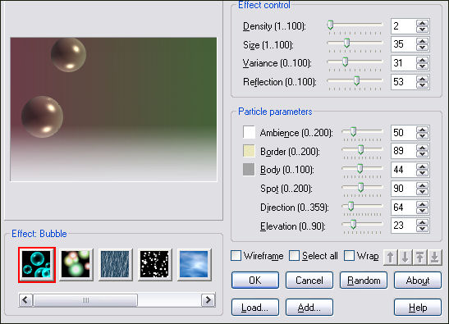Click the Direction value field showing 64
This screenshot has width=449, height=324.
pos(404,208)
